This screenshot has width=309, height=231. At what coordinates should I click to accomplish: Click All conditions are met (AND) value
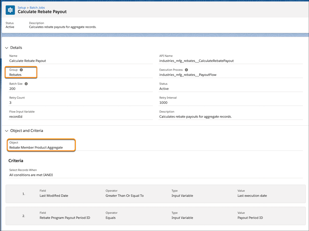coord(31,175)
